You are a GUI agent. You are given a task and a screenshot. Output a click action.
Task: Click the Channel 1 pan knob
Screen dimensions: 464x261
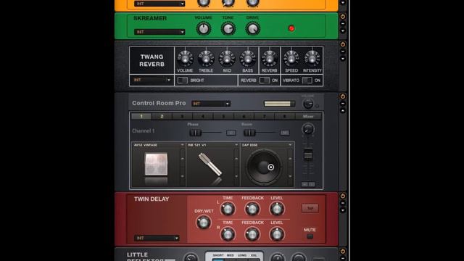(308, 129)
